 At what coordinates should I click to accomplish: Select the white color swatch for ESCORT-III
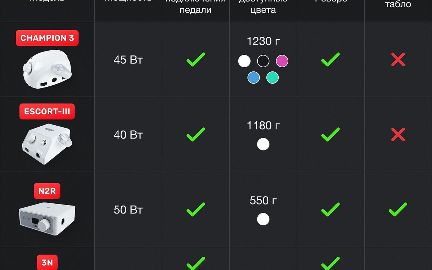(263, 144)
